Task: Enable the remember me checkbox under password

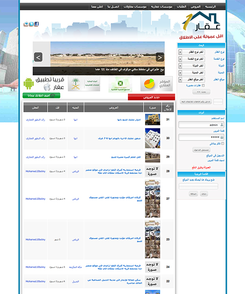Action: click(222, 144)
